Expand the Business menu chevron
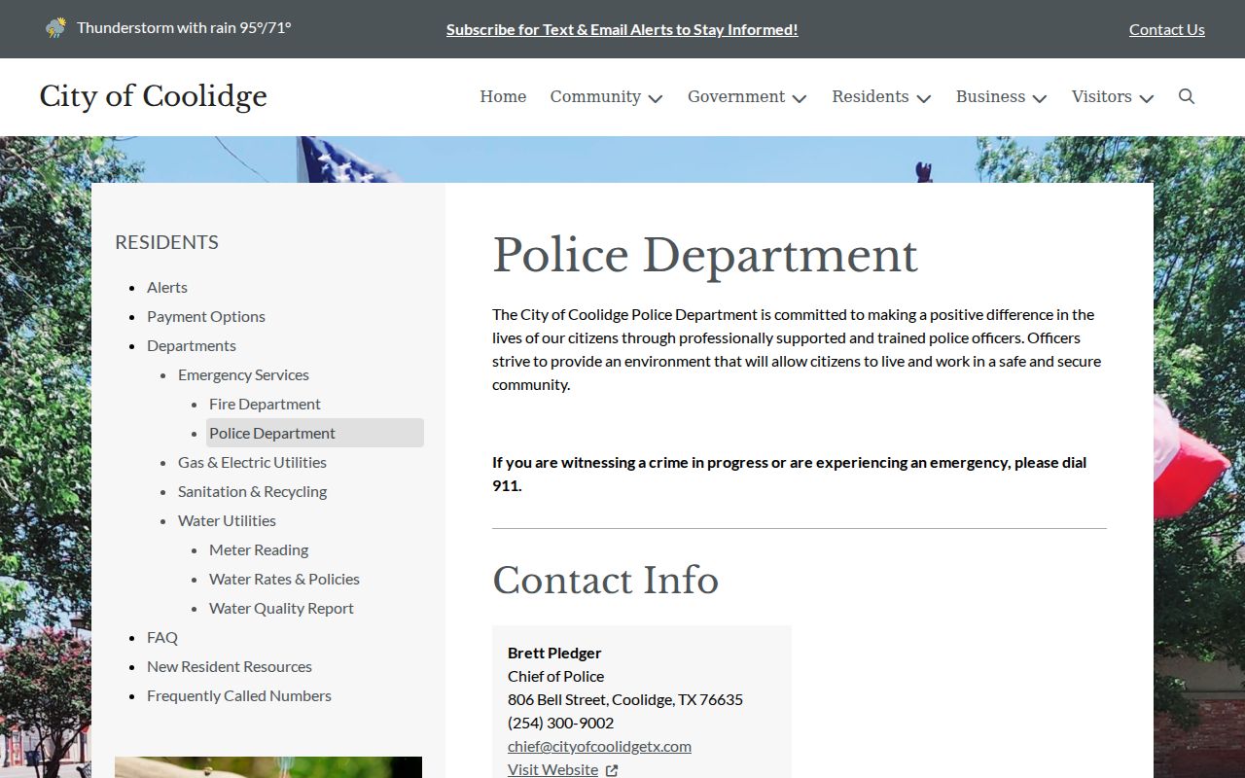 pyautogui.click(x=1040, y=98)
